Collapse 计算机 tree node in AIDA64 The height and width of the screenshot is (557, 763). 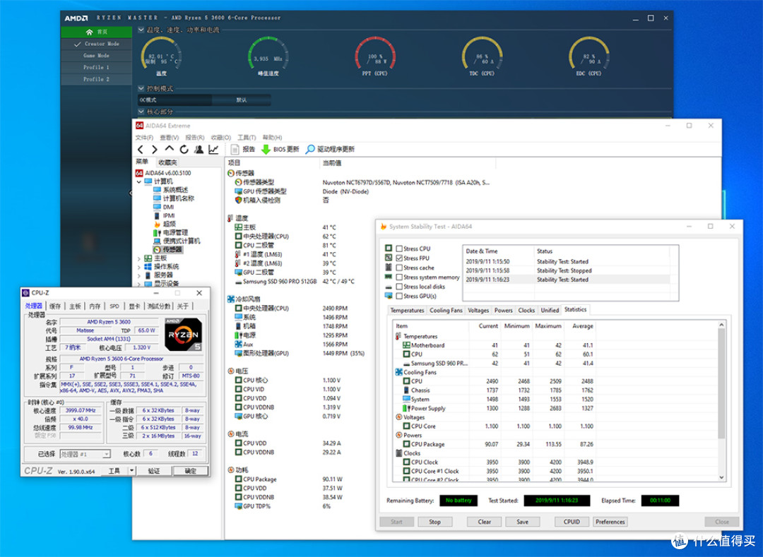click(138, 181)
